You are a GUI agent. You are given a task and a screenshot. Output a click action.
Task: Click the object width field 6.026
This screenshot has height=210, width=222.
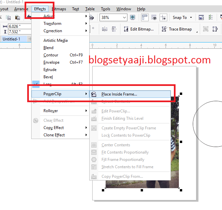click(20, 26)
